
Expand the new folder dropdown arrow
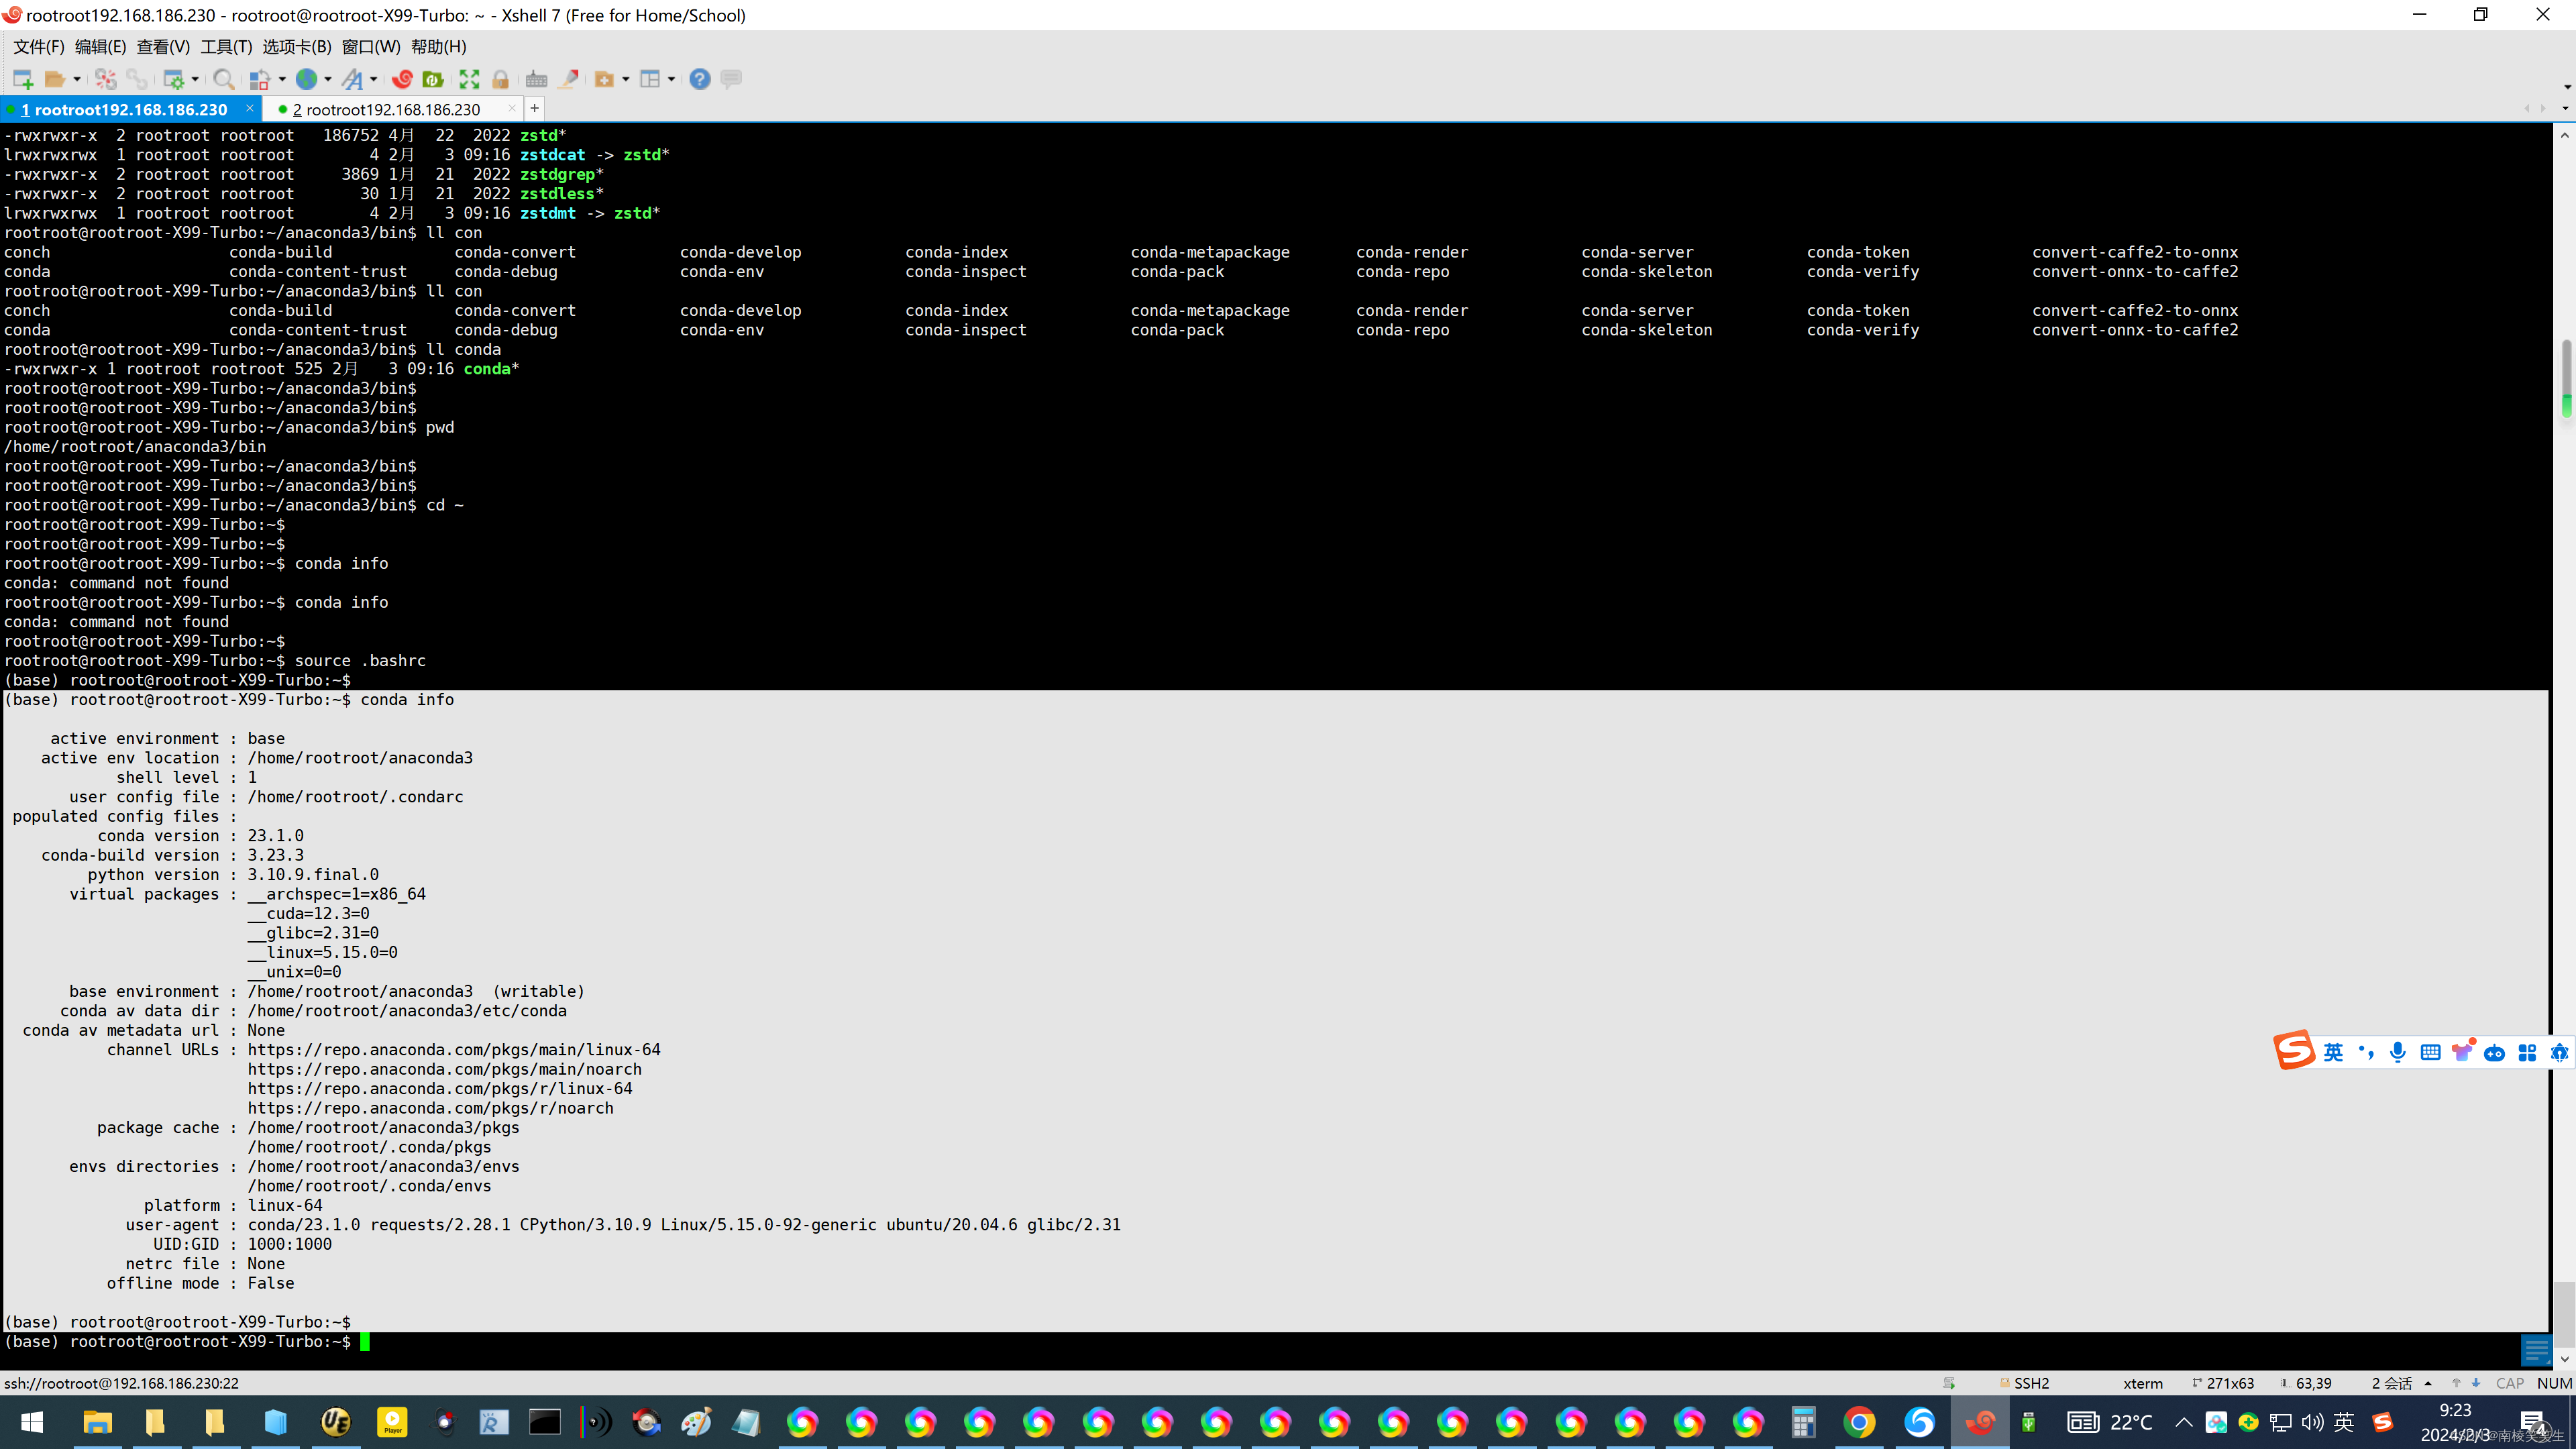tap(626, 79)
